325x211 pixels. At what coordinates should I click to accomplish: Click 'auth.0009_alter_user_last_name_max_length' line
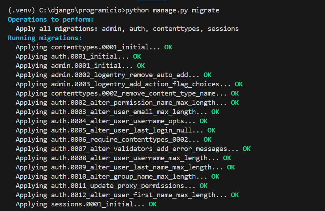(125, 167)
